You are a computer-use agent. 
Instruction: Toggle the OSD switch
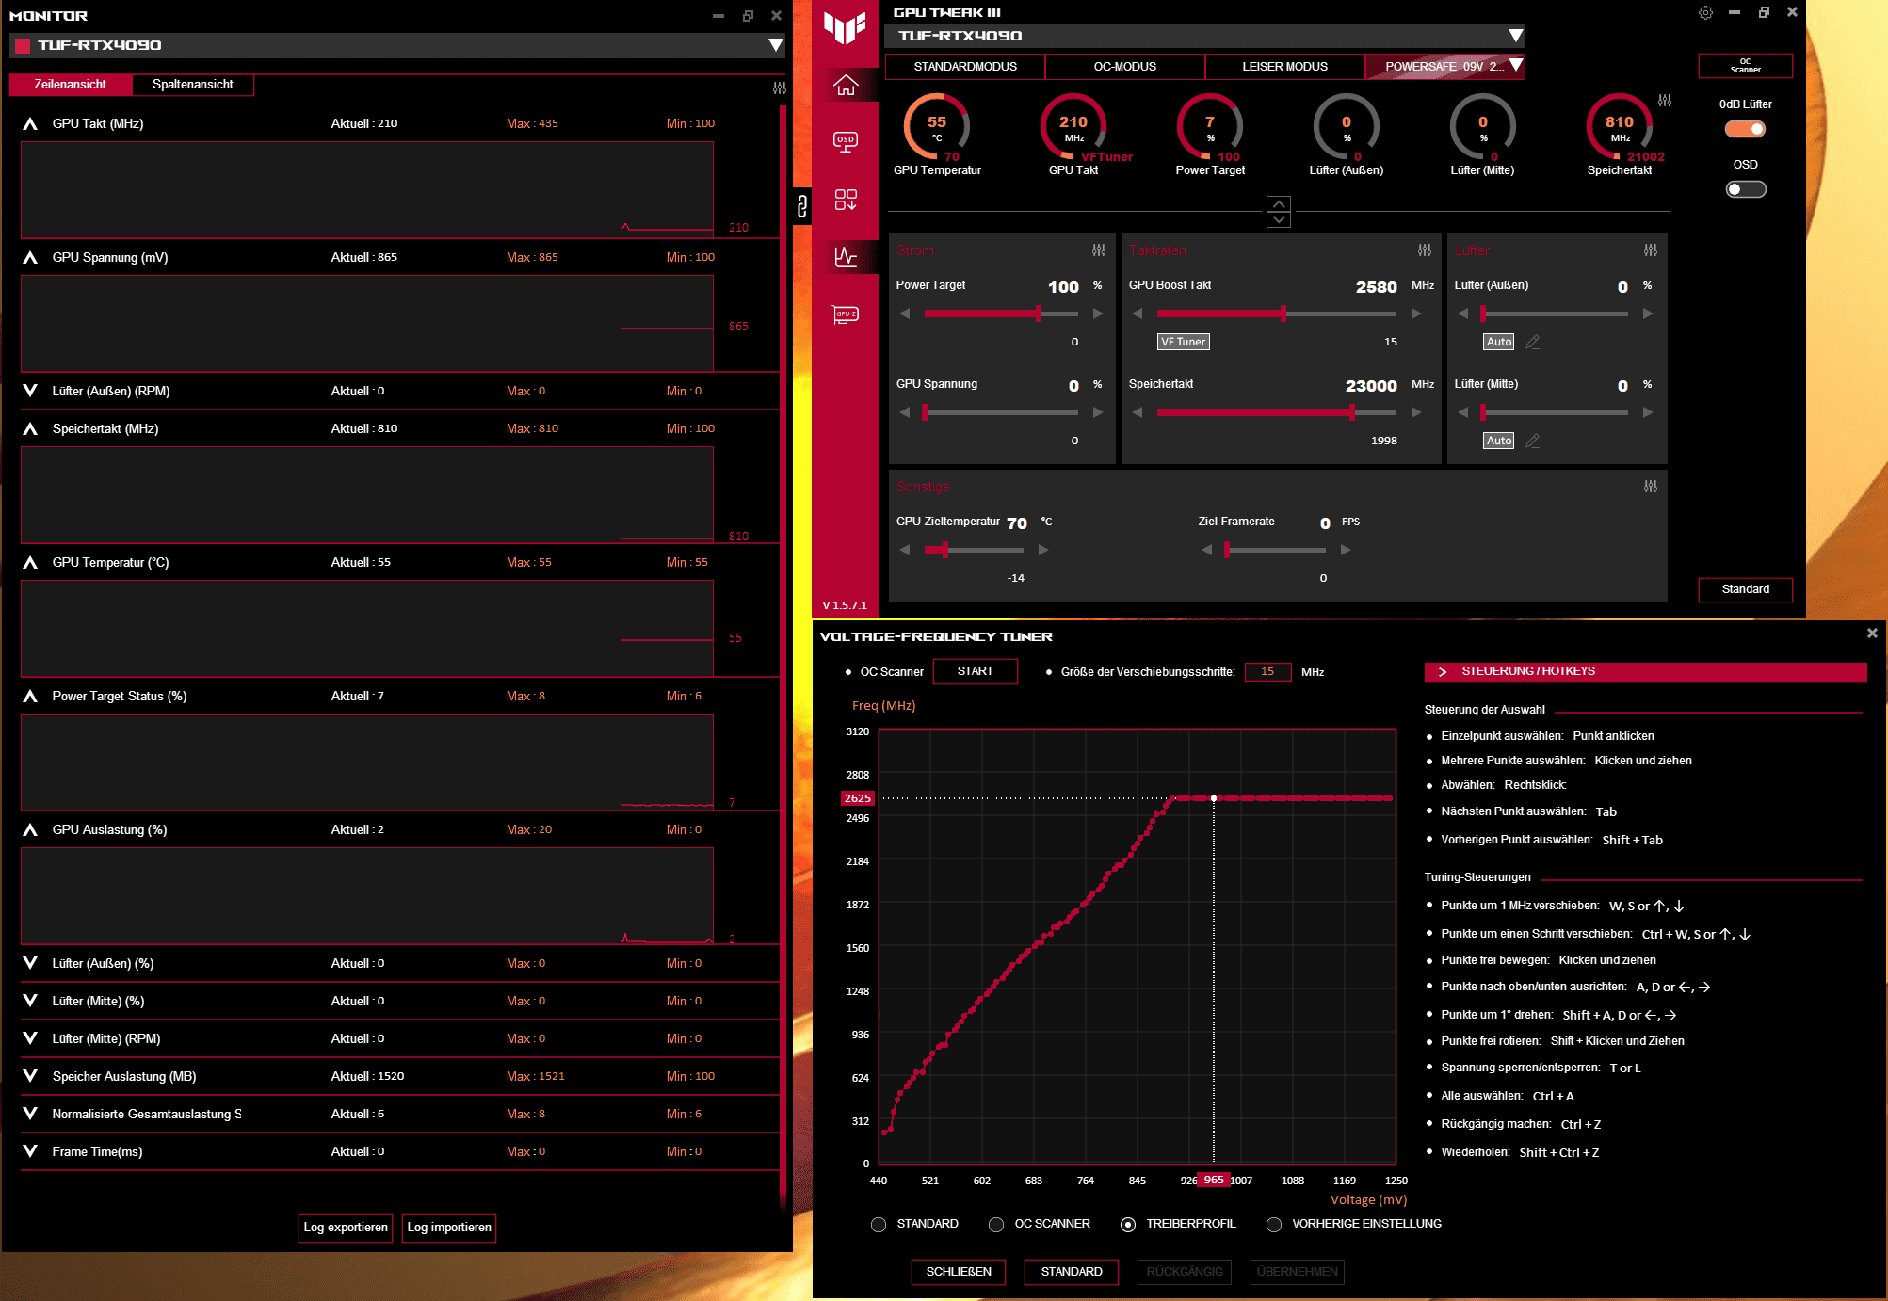pos(1745,189)
